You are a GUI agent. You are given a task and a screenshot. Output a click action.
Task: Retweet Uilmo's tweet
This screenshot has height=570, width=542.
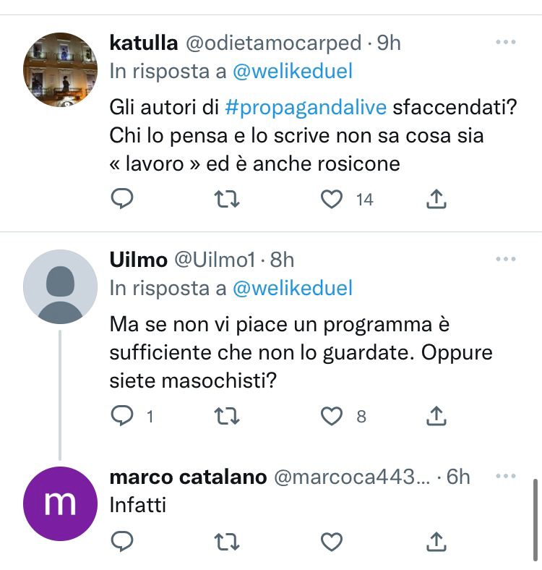click(x=228, y=416)
